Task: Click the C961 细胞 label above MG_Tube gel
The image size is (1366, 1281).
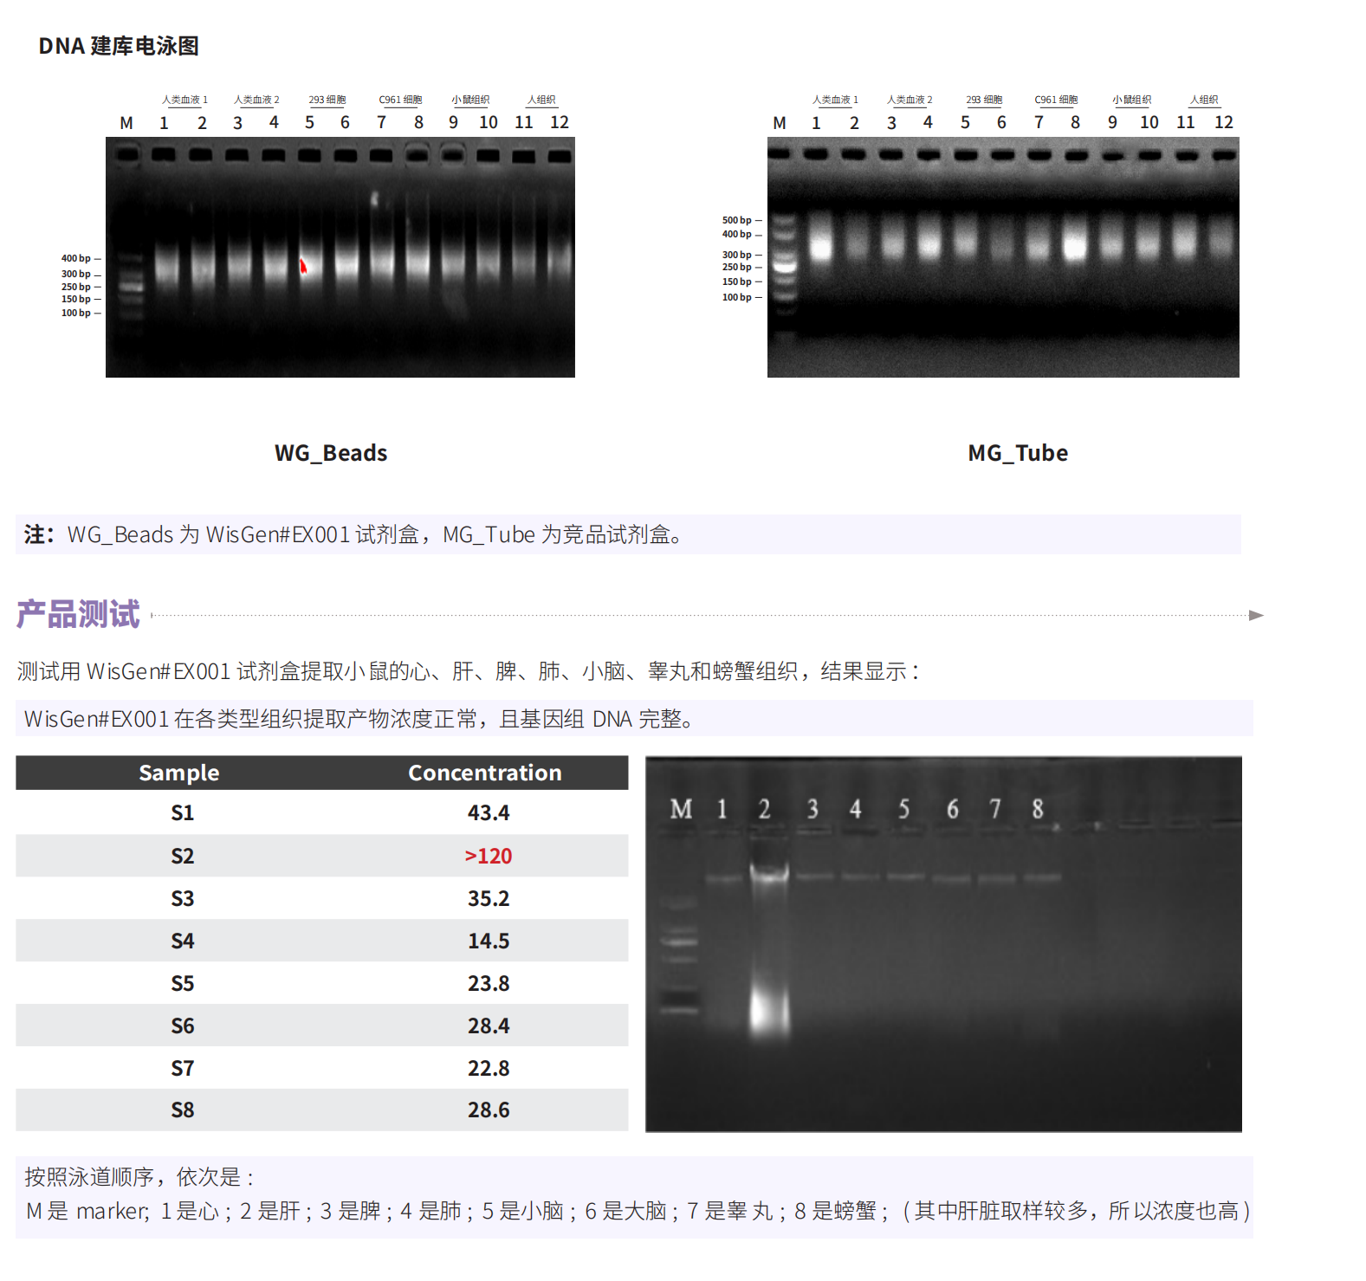Action: (1057, 100)
